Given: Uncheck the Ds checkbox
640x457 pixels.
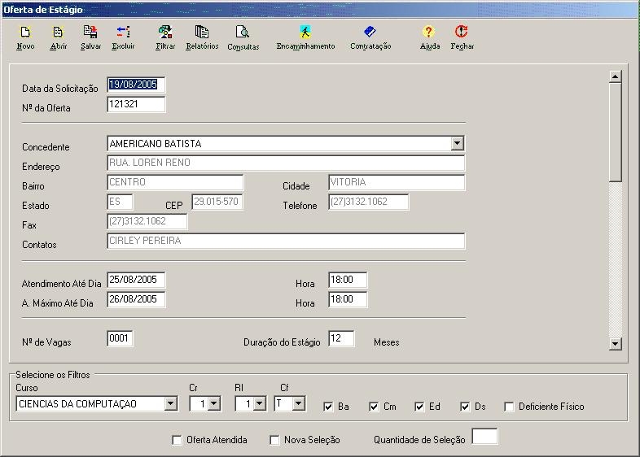Looking at the screenshot, I should click(x=465, y=407).
